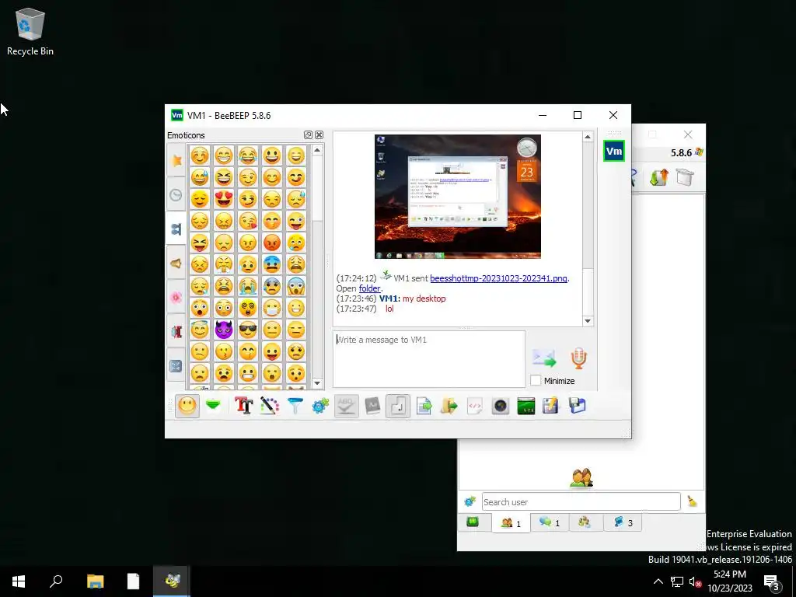Insert the purple devil emoji
This screenshot has width=796, height=597.
click(x=223, y=330)
